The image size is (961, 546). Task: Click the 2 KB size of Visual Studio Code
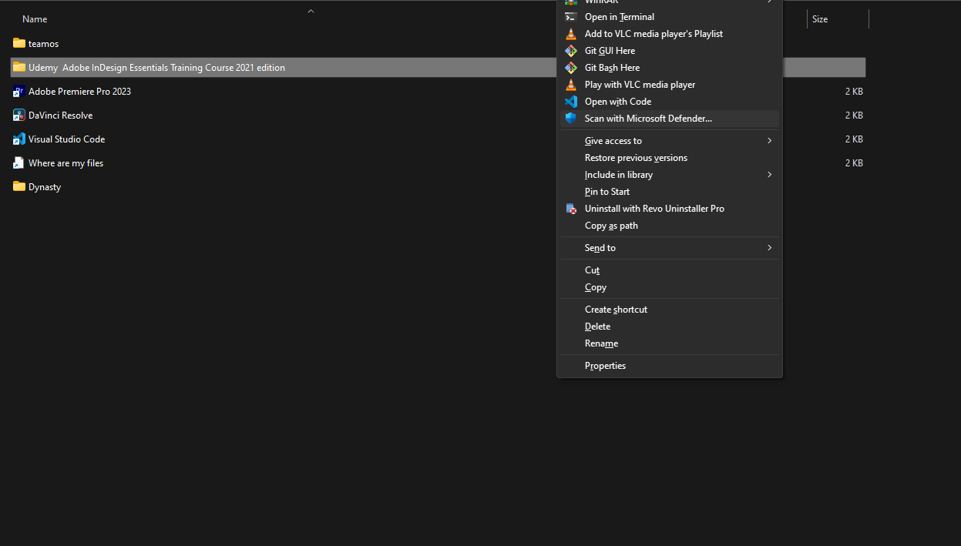click(x=854, y=139)
